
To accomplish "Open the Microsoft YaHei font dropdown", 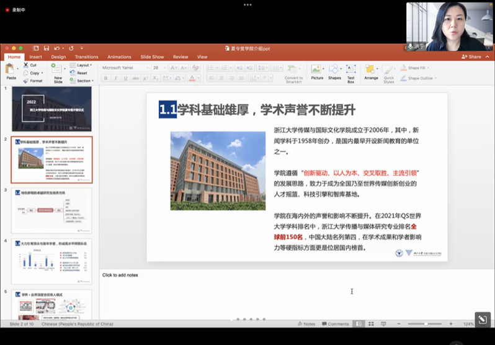I will [125, 68].
